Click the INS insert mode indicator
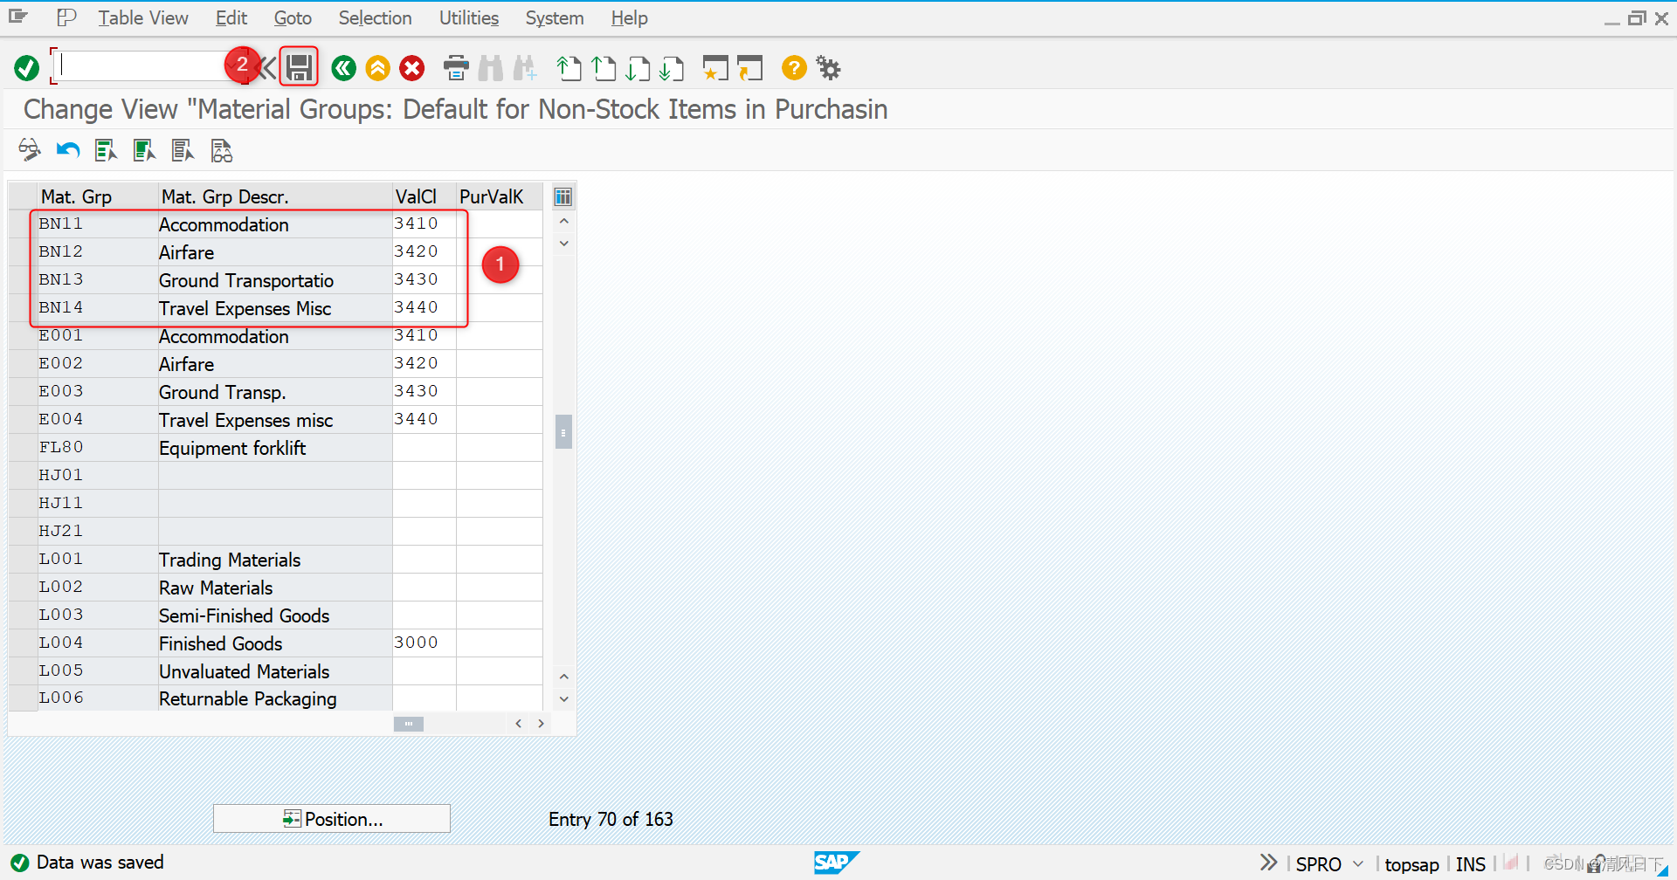Viewport: 1677px width, 880px height. coord(1471,864)
